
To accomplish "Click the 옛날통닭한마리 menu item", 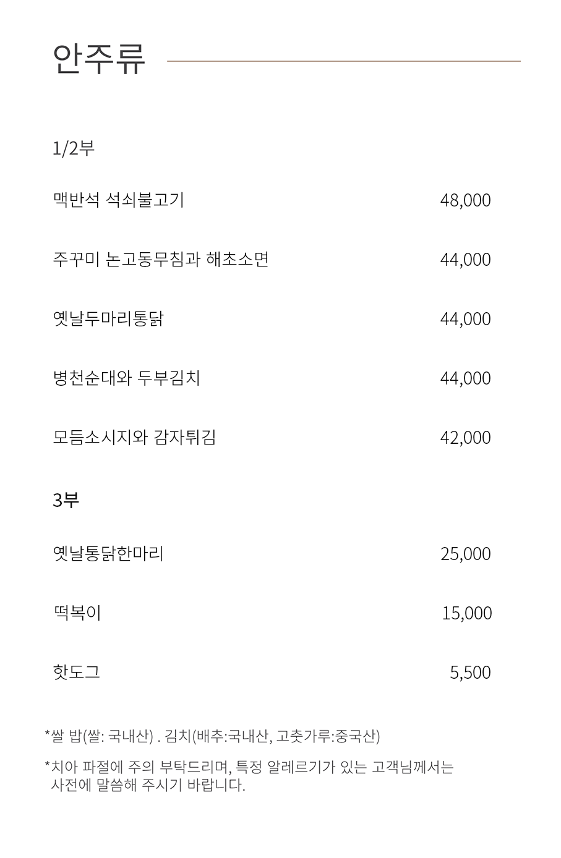I will [108, 553].
